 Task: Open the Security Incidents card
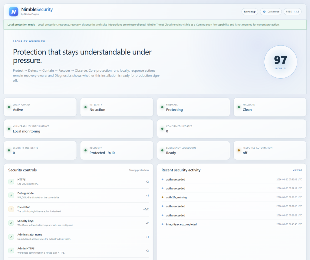(x=40, y=150)
